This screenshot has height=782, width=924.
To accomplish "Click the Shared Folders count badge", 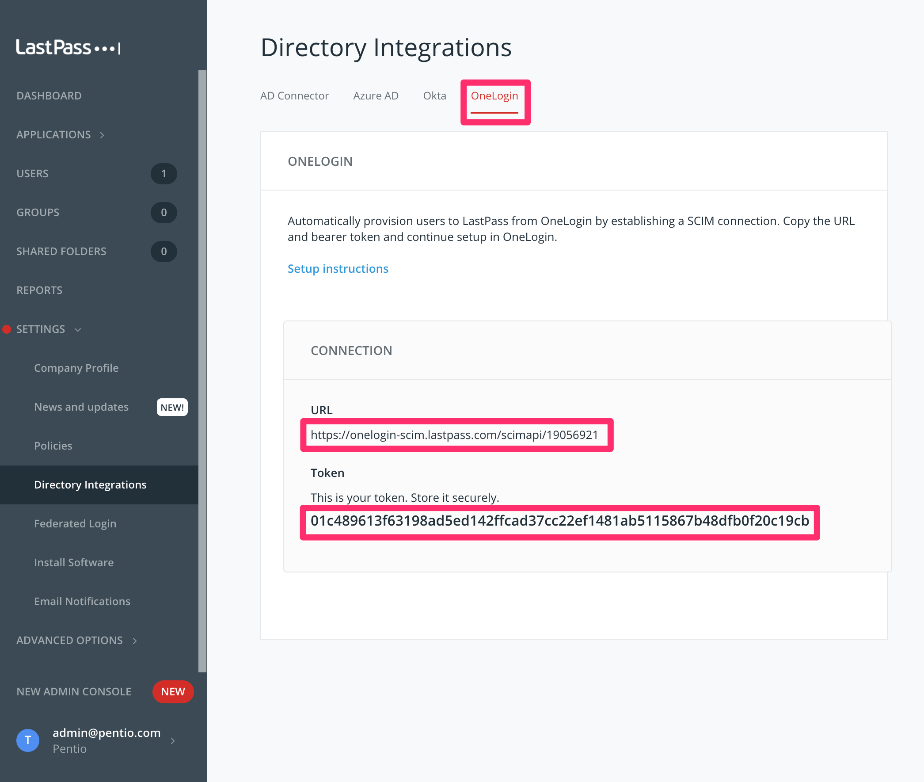I will [x=164, y=252].
